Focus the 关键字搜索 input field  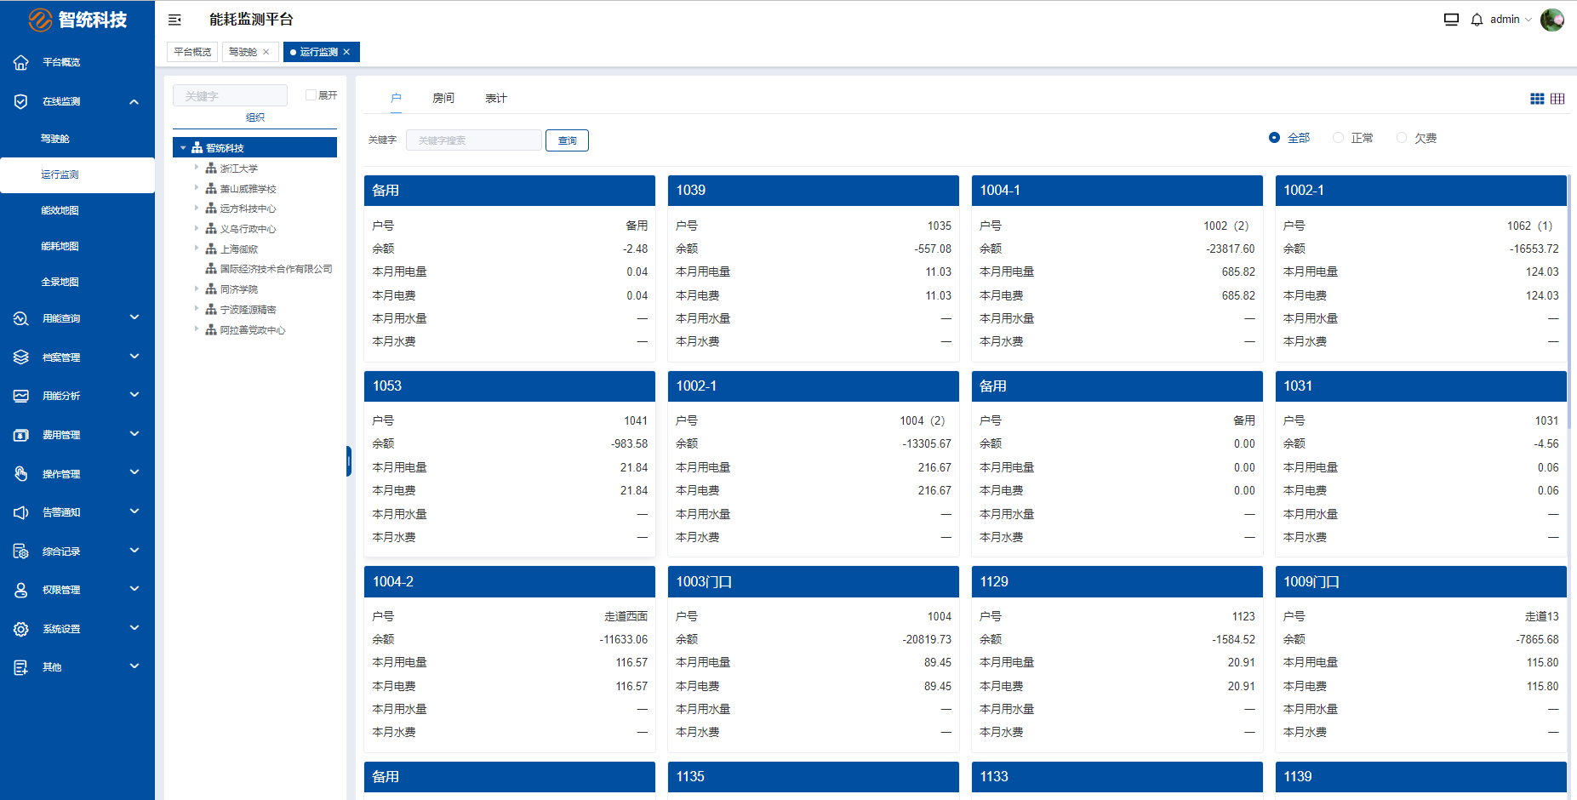(x=474, y=140)
